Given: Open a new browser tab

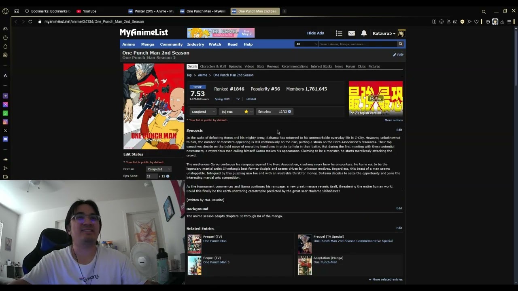Looking at the screenshot, I should [x=284, y=11].
